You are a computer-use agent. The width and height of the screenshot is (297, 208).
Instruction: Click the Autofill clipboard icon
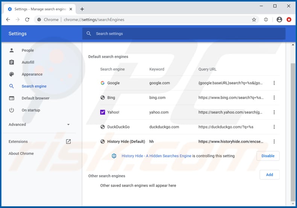(12, 62)
